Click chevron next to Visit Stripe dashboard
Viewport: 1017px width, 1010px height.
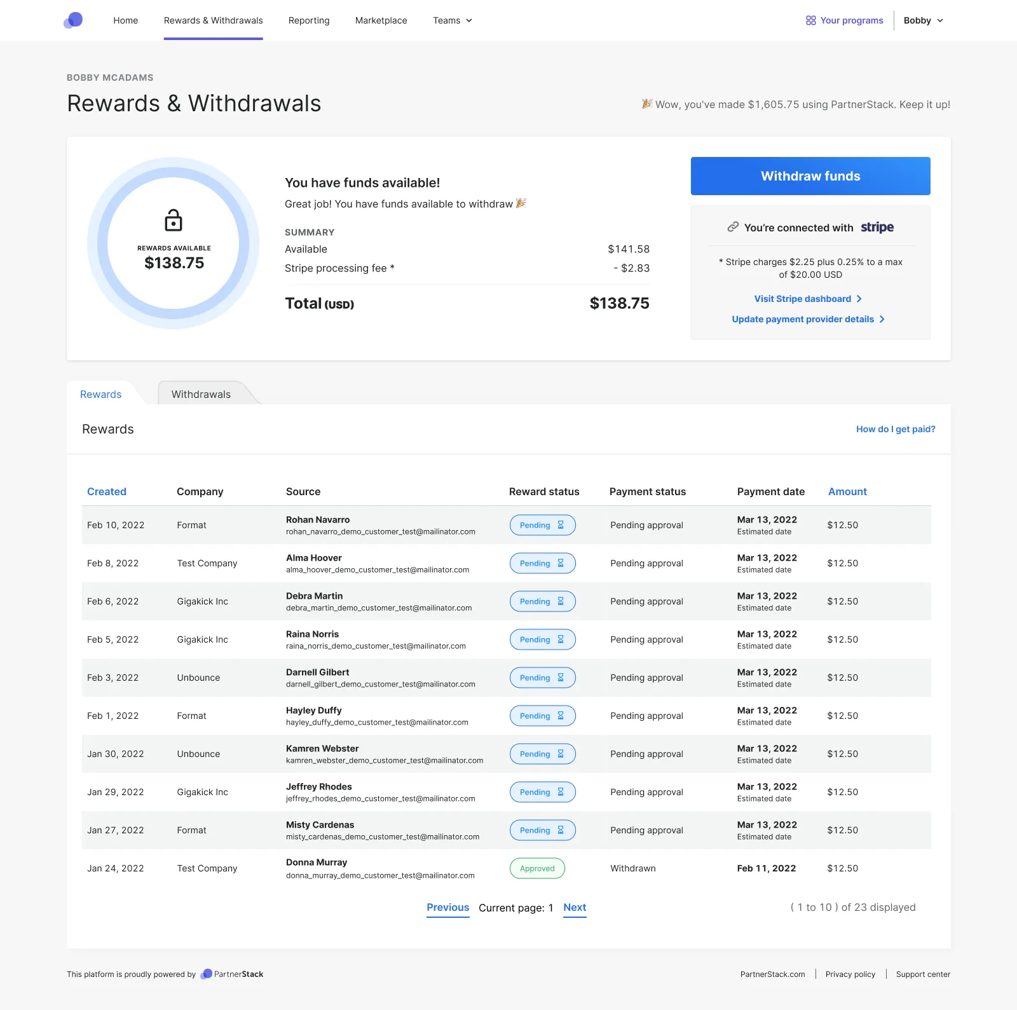pos(859,299)
